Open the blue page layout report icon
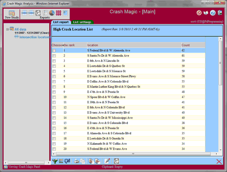This screenshot has width=227, height=172. click(x=66, y=13)
